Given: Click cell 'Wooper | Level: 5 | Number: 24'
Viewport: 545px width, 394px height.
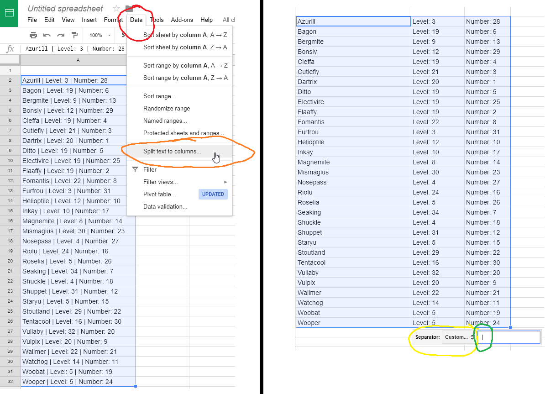Looking at the screenshot, I should click(x=78, y=382).
